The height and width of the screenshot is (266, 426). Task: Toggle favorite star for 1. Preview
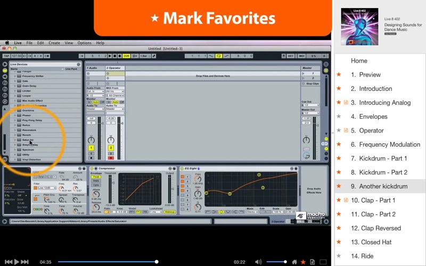339,74
